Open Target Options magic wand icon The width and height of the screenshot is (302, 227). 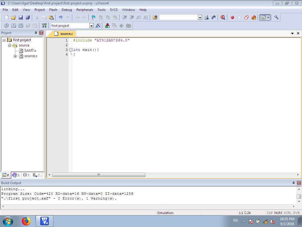99,26
